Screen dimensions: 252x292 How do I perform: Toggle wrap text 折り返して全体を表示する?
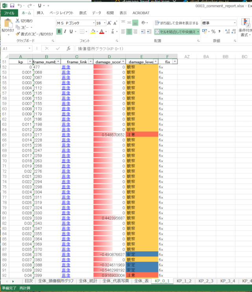[176, 23]
